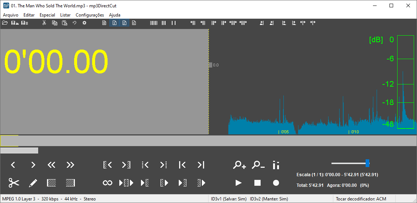This screenshot has width=417, height=203.
Task: Click 'Tocar decodificador: ACM' status text
Action: pos(361,199)
